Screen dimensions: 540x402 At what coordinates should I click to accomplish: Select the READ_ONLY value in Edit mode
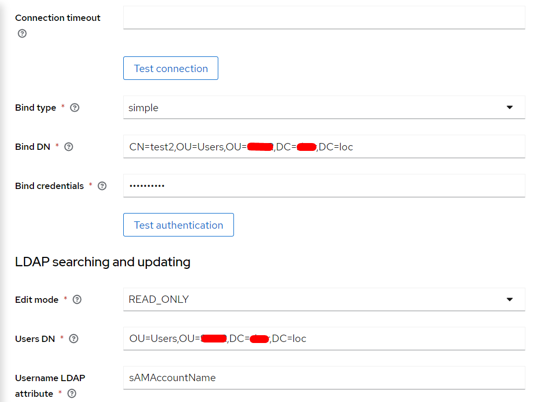[x=159, y=300]
